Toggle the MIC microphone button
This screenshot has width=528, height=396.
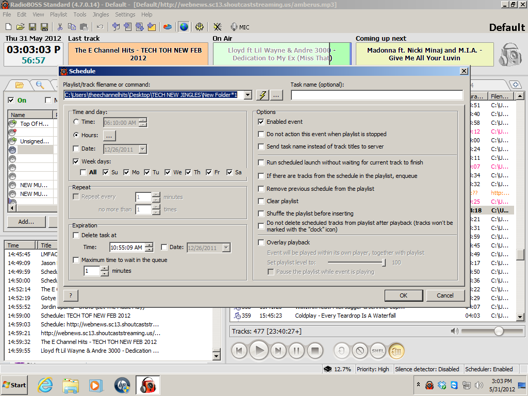point(240,27)
